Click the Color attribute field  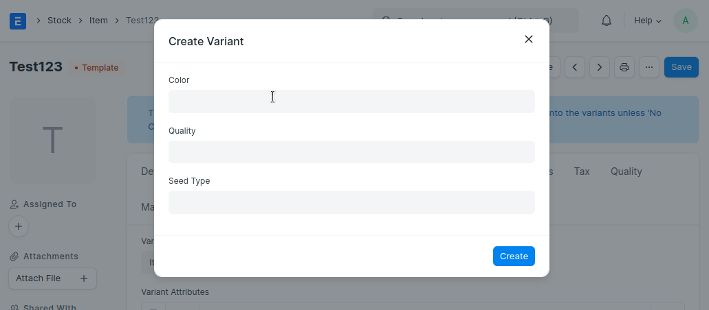pos(351,102)
